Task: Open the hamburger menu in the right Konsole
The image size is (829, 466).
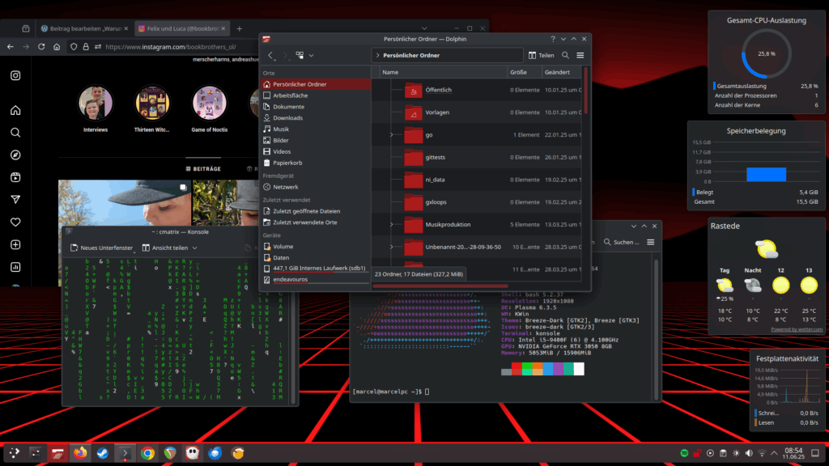Action: click(x=651, y=242)
